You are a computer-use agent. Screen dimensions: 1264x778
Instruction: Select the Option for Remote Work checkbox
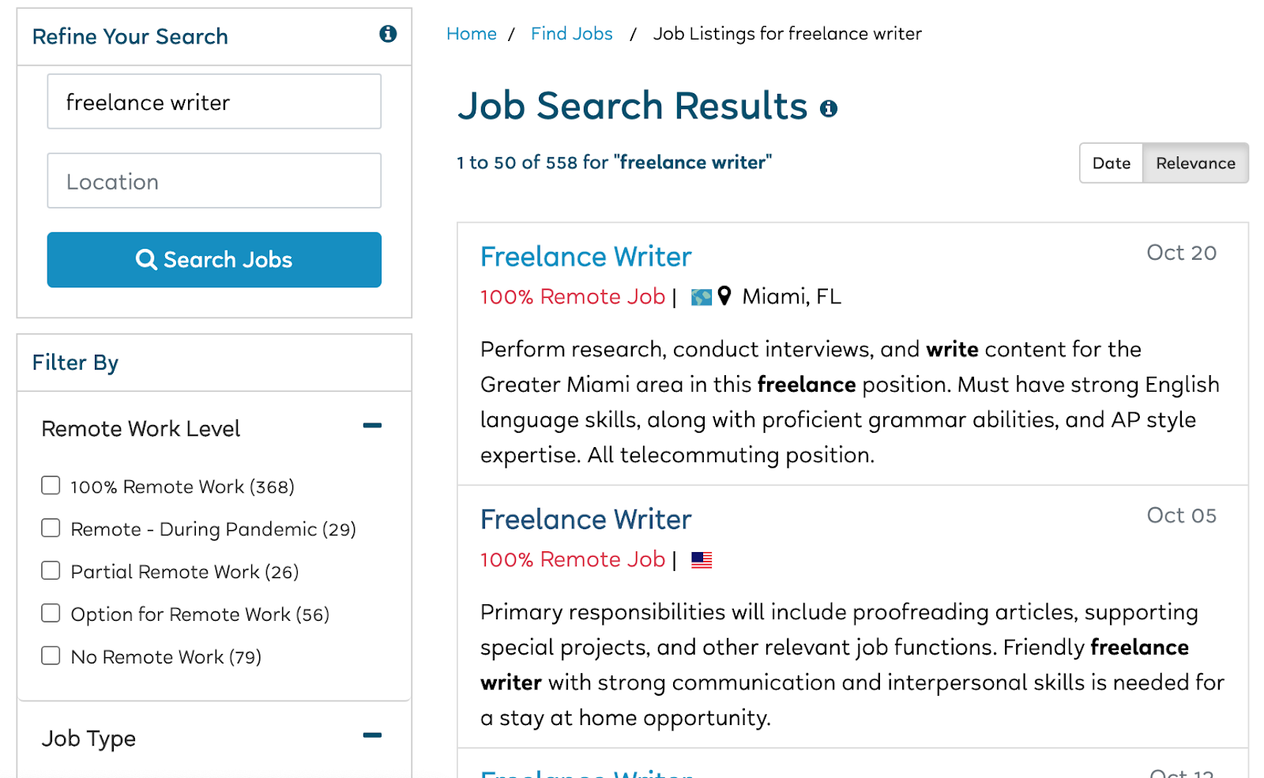point(51,614)
